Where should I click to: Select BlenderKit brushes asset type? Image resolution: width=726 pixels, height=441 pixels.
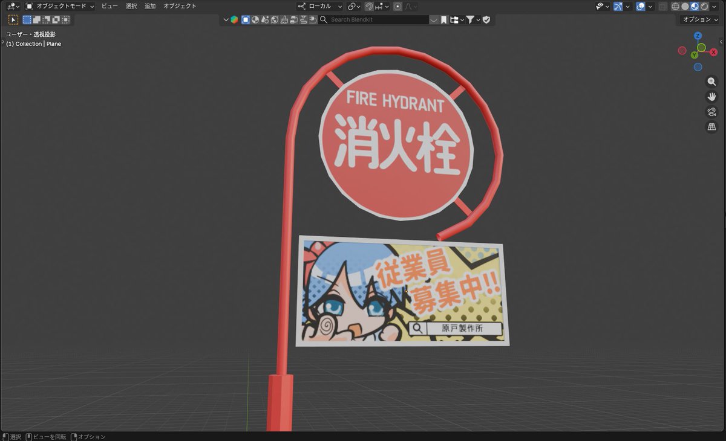(284, 19)
